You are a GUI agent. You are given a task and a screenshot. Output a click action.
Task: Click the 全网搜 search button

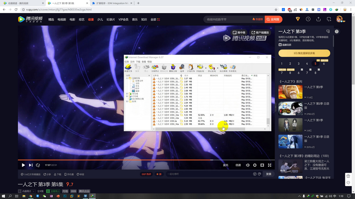click(273, 19)
